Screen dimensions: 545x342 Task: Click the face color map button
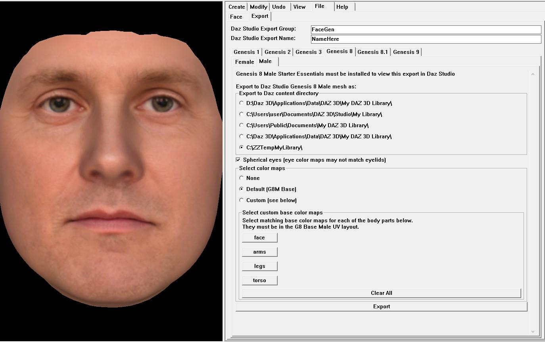(x=260, y=238)
